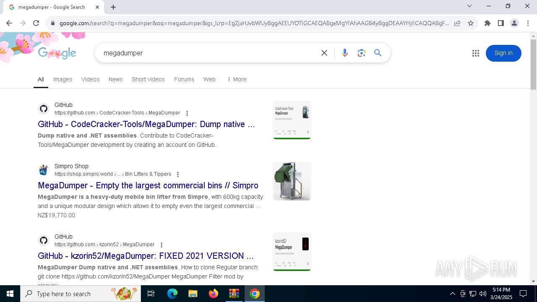
Task: Open File Explorer from taskbar
Action: (x=193, y=294)
